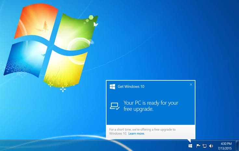
Task: Click the Show desktop strip at the taskbar edge
Action: pos(237,145)
